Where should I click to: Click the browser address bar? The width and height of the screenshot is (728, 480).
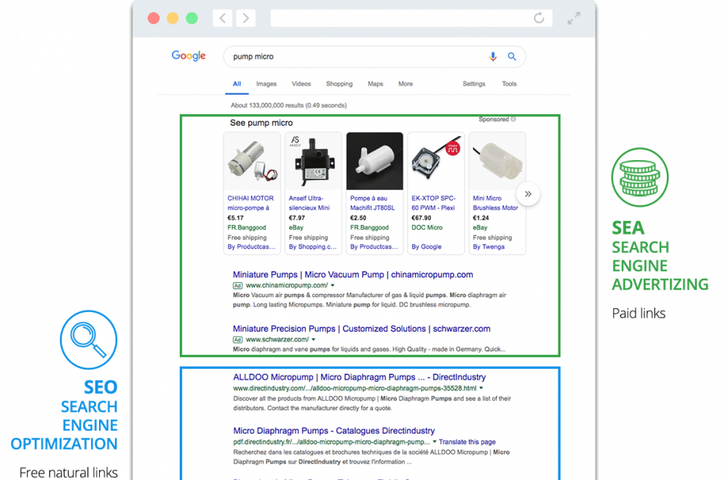(411, 18)
